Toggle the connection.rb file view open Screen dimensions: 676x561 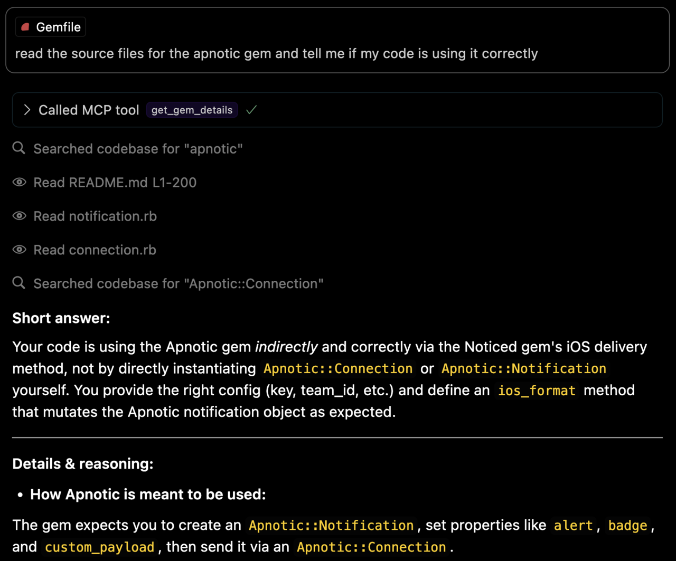[x=95, y=250]
